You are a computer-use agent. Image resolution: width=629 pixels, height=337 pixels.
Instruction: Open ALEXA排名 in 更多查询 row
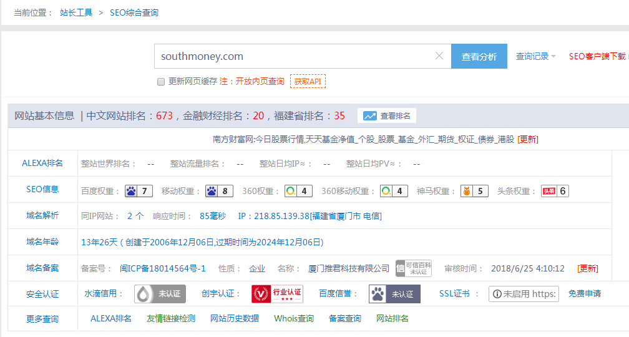click(x=111, y=318)
